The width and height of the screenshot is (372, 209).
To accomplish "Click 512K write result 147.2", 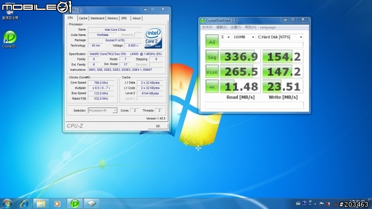I will [x=283, y=71].
